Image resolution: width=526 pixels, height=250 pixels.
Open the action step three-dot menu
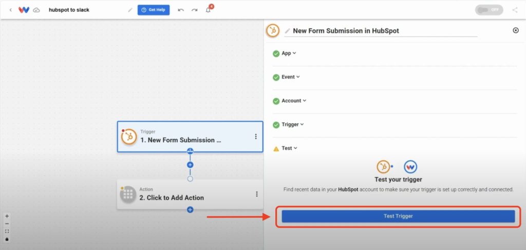(257, 194)
